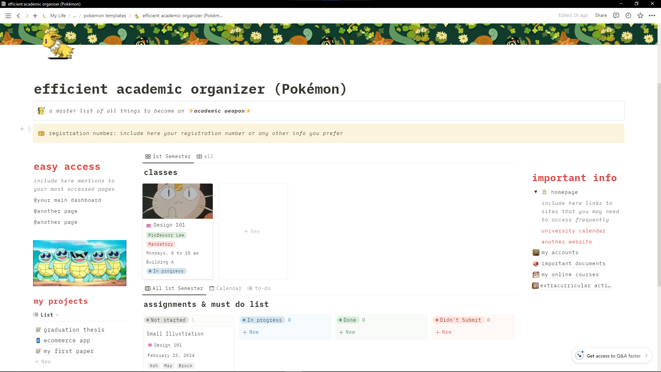Open the page history clock icon
Screen dimensions: 661x372
coord(628,15)
